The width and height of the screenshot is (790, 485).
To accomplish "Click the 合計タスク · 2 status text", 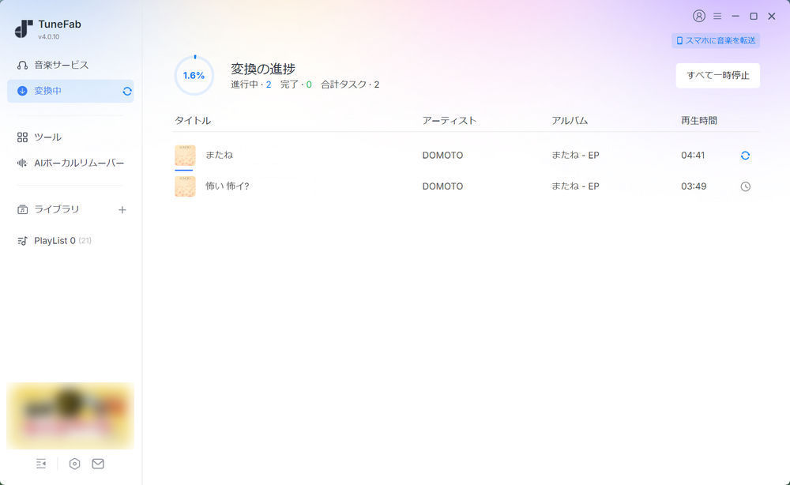I will click(350, 85).
